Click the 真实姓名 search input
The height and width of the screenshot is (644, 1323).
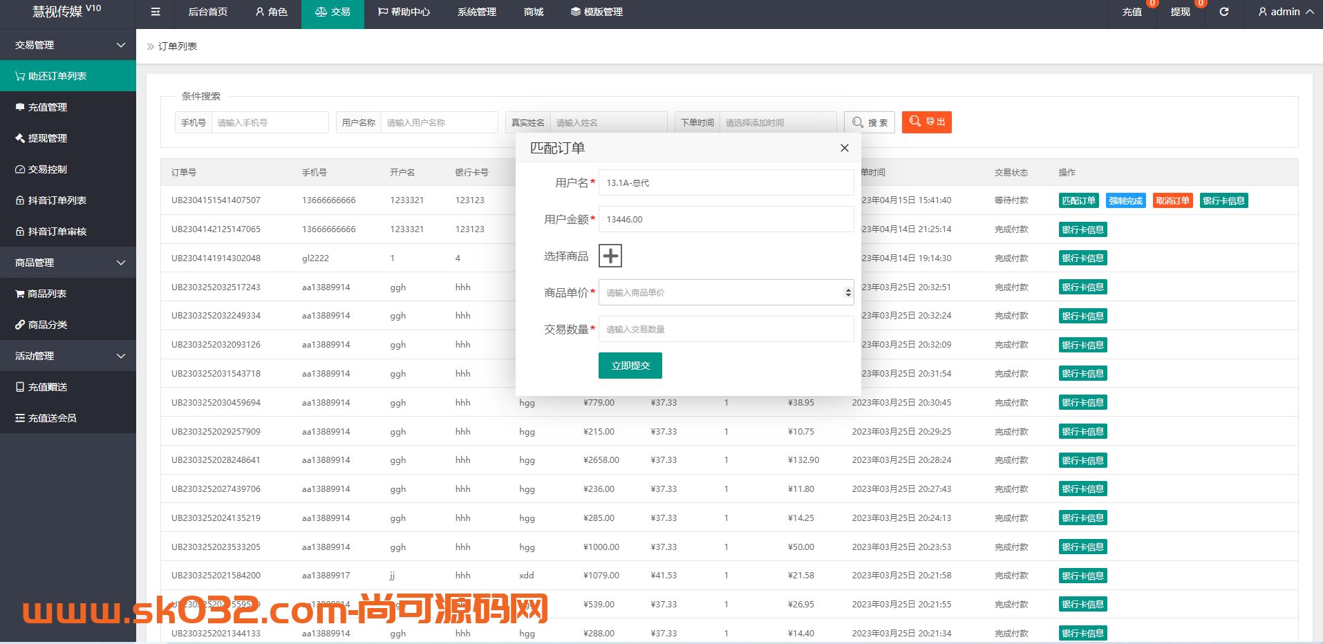pyautogui.click(x=608, y=122)
